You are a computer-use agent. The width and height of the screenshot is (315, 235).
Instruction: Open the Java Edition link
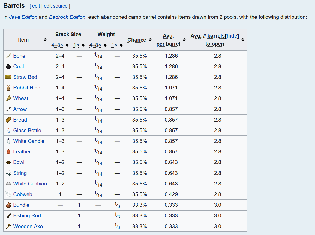(x=23, y=17)
